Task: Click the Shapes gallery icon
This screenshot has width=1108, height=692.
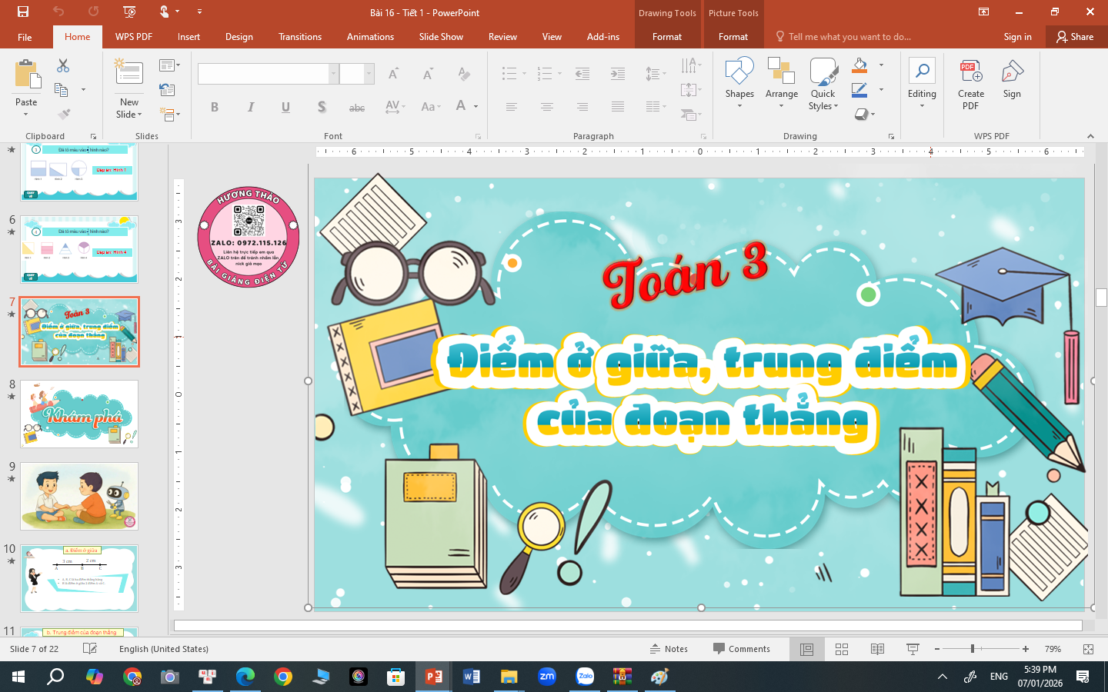Action: pyautogui.click(x=739, y=72)
